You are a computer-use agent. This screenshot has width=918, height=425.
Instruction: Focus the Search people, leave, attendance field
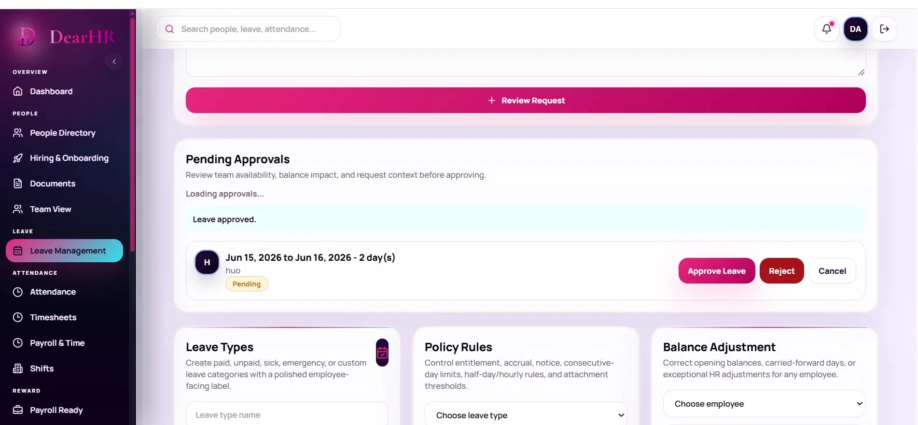(x=248, y=29)
